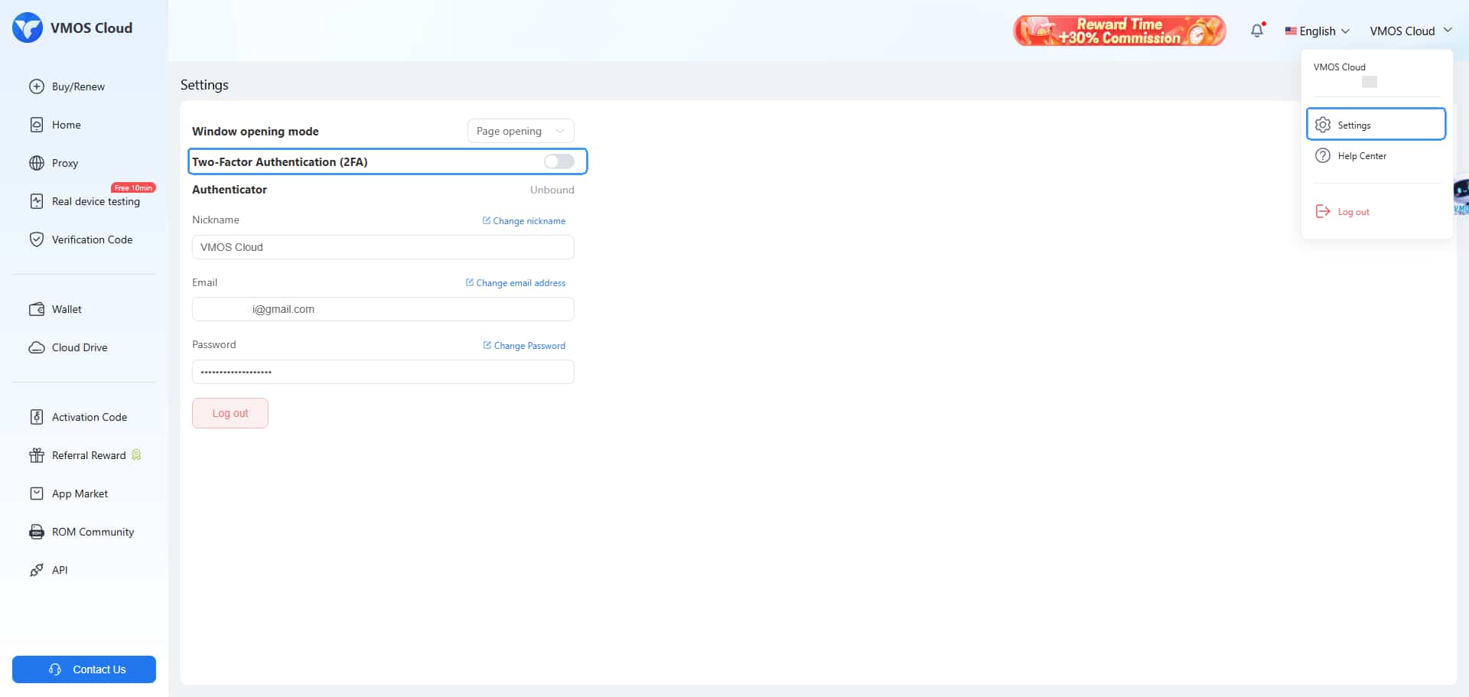This screenshot has width=1469, height=697.
Task: Click the Referral Reward gift icon
Action: coord(37,455)
